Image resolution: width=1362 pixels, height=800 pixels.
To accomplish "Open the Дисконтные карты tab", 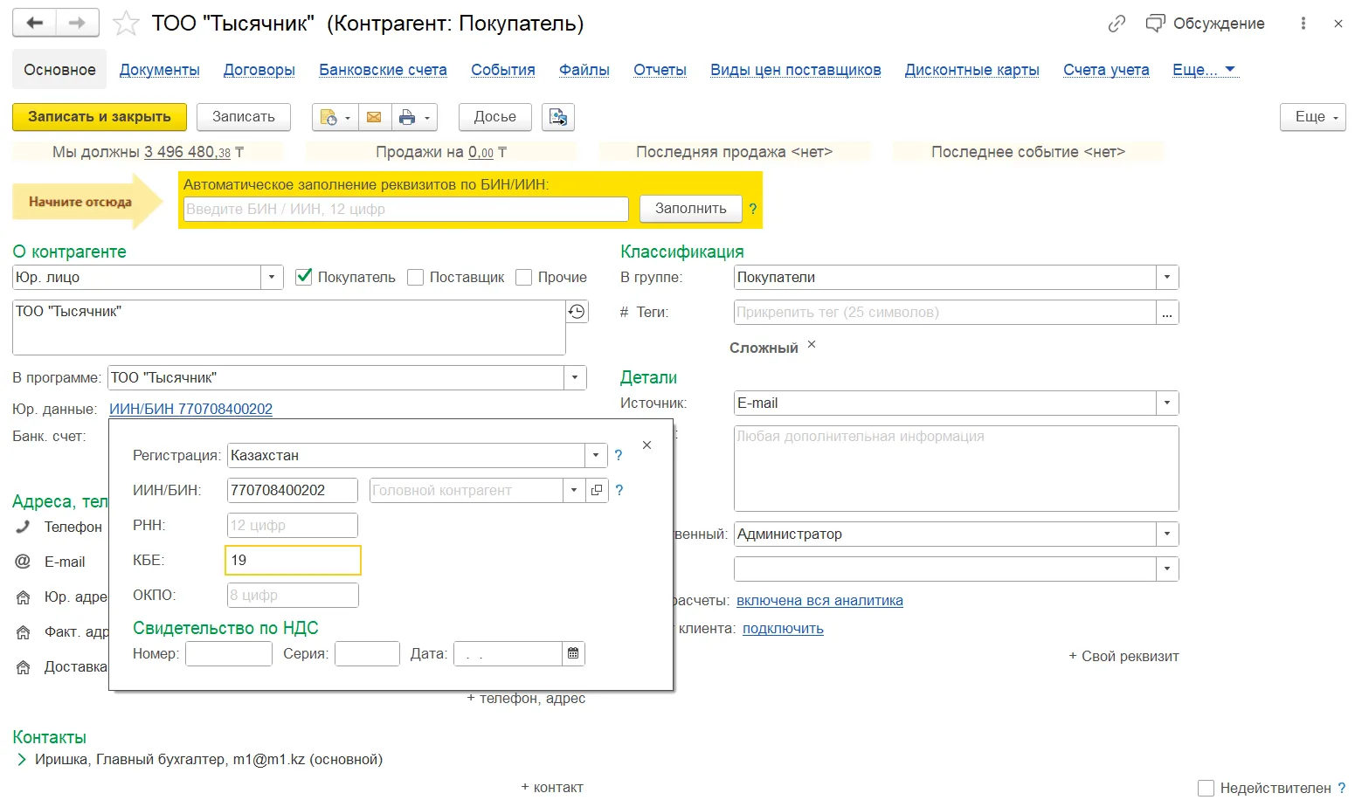I will 972,70.
